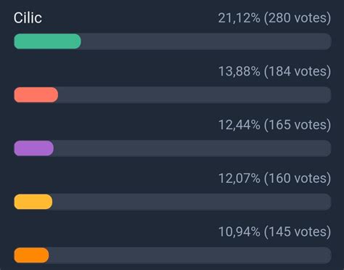Click the unfilled track beside the orange bar
The width and height of the screenshot is (344, 270).
190,255
